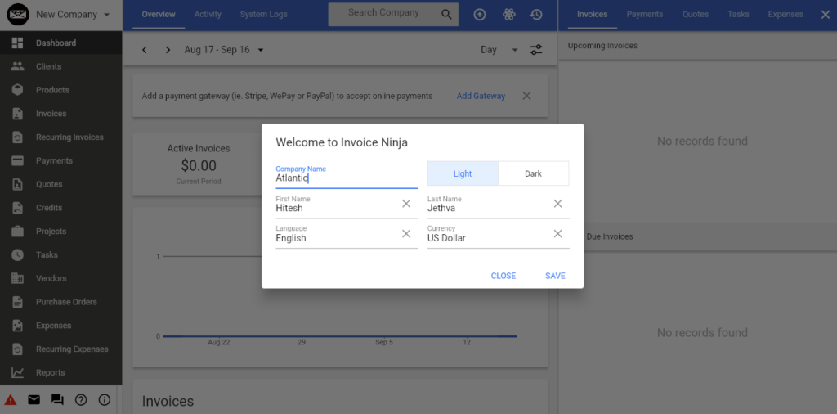Select the Dark theme option
The width and height of the screenshot is (837, 414).
pyautogui.click(x=533, y=173)
